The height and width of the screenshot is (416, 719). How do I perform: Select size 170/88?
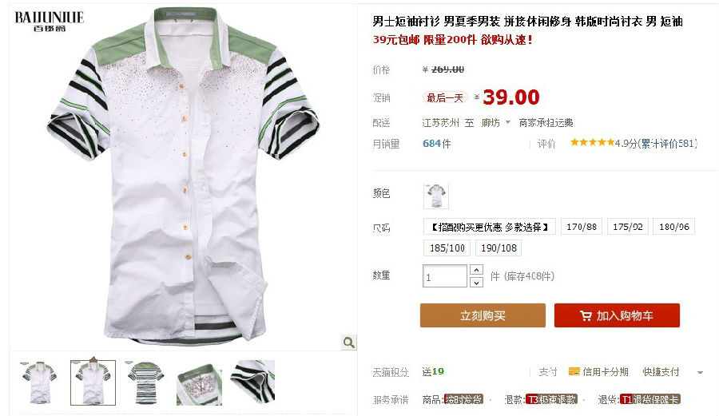click(582, 227)
